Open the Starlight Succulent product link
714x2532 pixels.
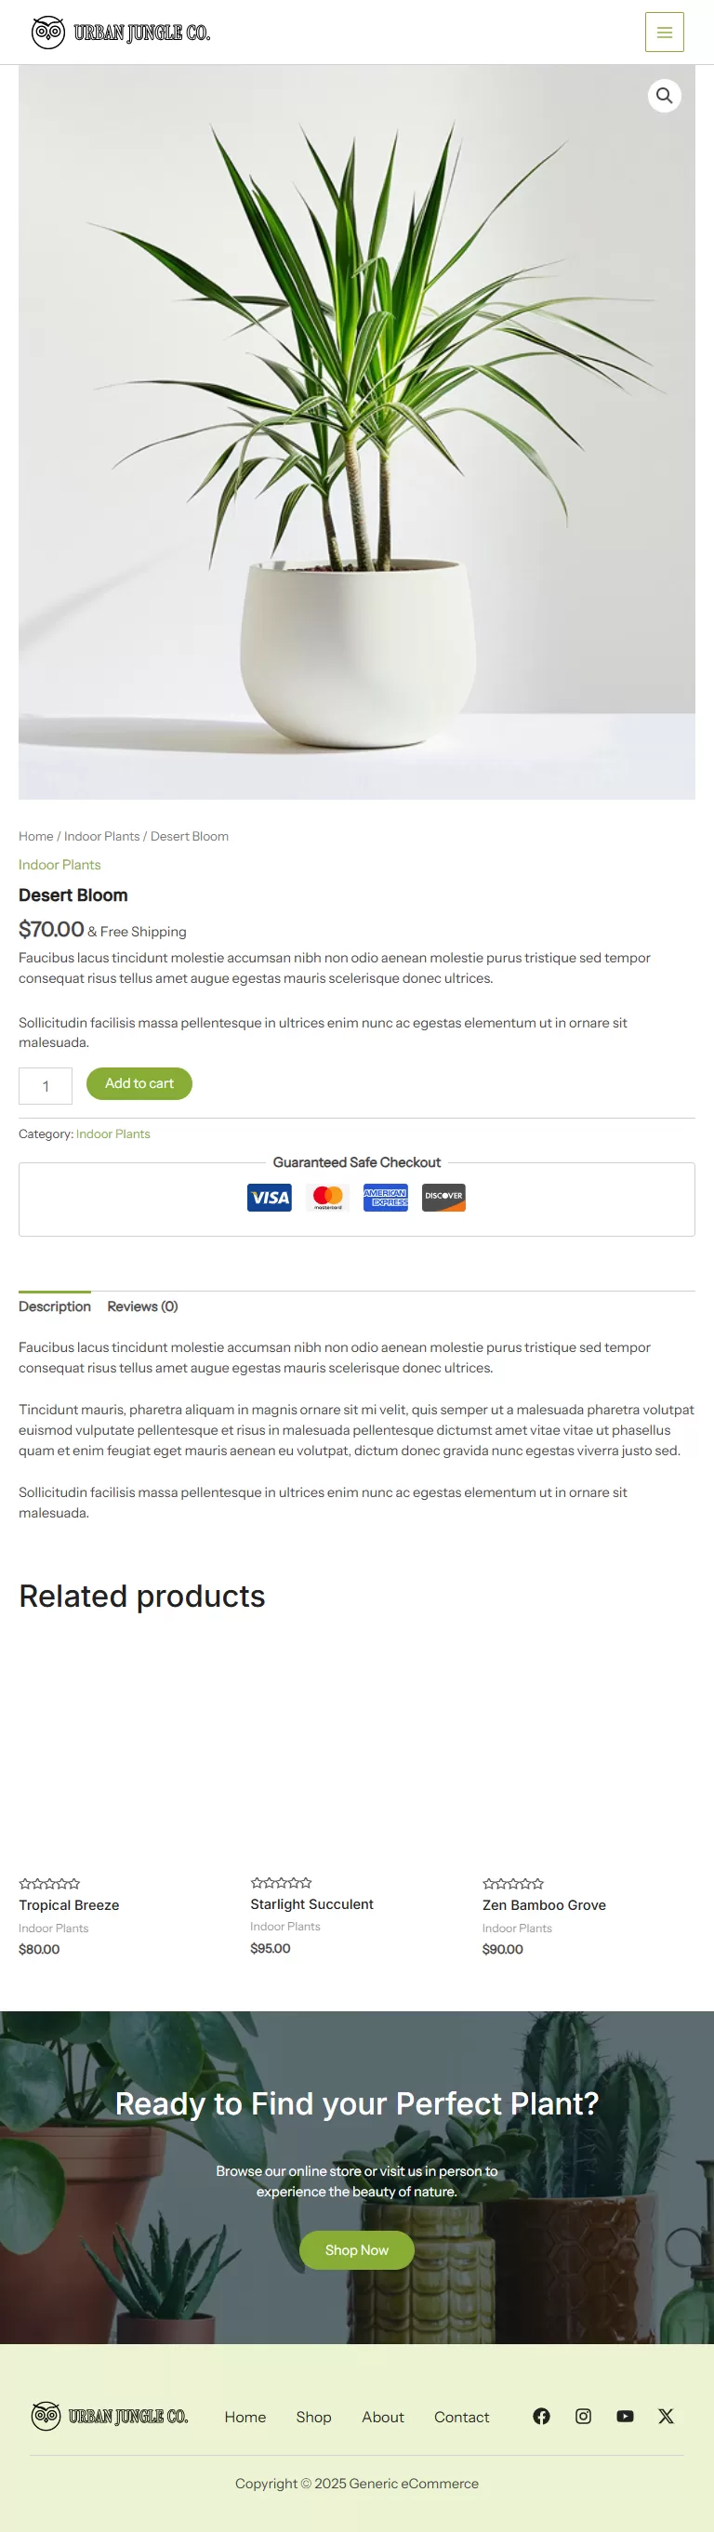click(311, 1904)
